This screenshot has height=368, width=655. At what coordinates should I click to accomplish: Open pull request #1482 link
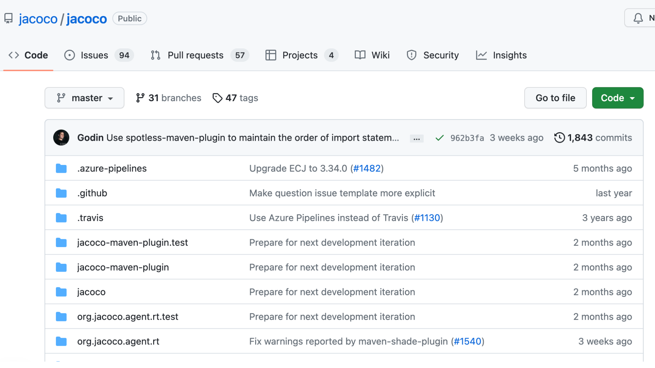[x=367, y=168]
